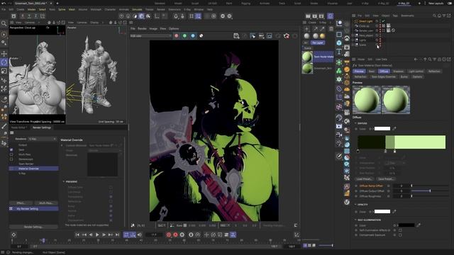Click the up arrow in Attribute Manager

coord(425,59)
